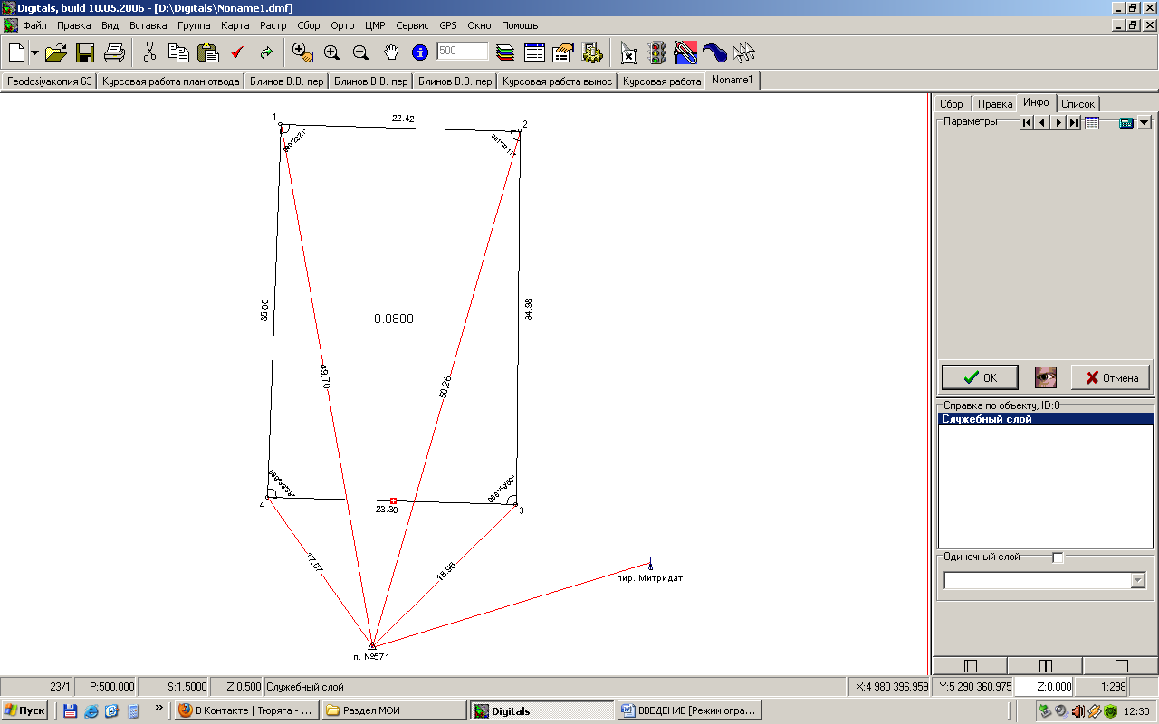Click the Z:0.000 field in status bar
This screenshot has height=724, width=1159.
[x=1042, y=687]
